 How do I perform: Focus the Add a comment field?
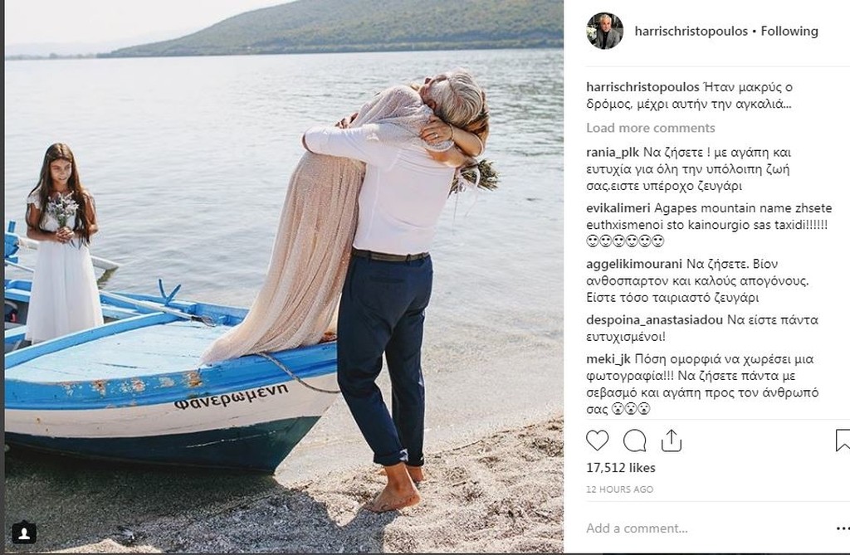tap(705, 528)
